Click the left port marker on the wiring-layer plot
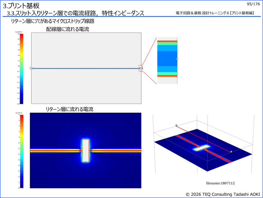The height and width of the screenshot is (198, 263). (x=31, y=68)
